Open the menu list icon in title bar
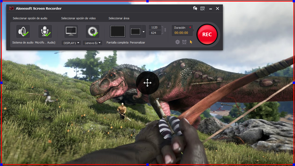This screenshot has height=166, width=295. [203, 8]
